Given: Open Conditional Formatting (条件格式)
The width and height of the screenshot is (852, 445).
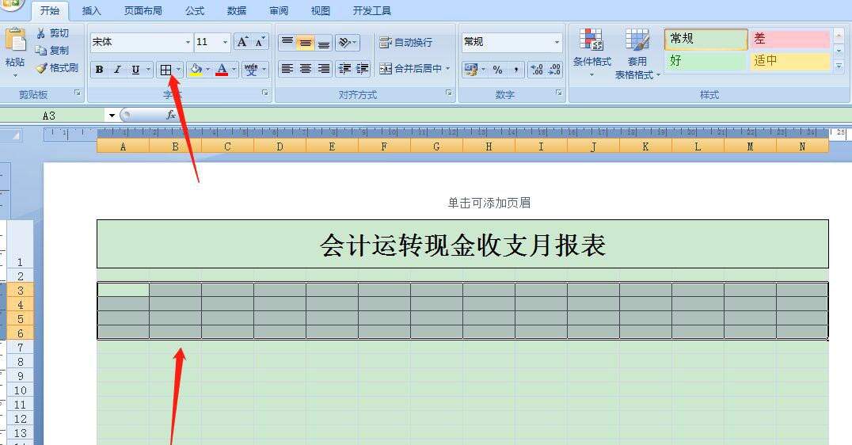Looking at the screenshot, I should tap(591, 51).
